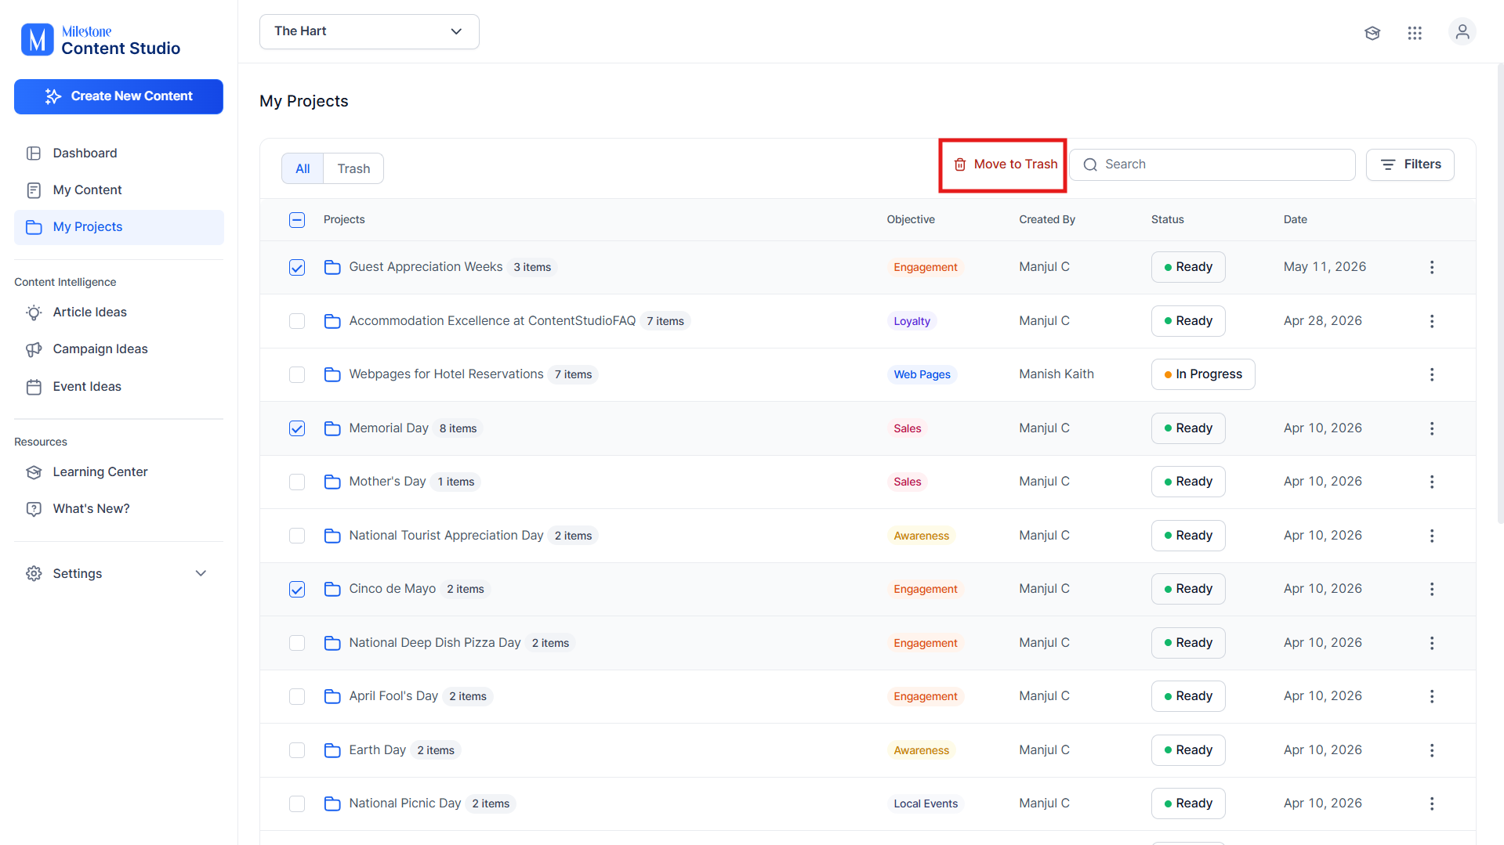Open the Ready status dropdown for Earth Day

tap(1188, 750)
